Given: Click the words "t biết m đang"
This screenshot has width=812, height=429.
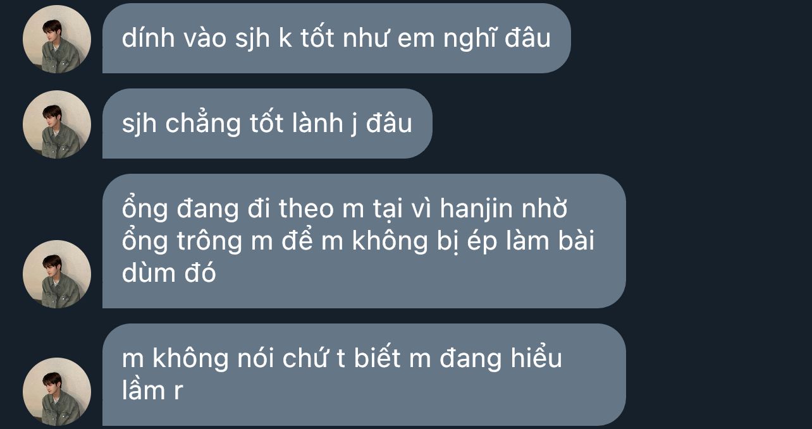Looking at the screenshot, I should click(x=419, y=359).
